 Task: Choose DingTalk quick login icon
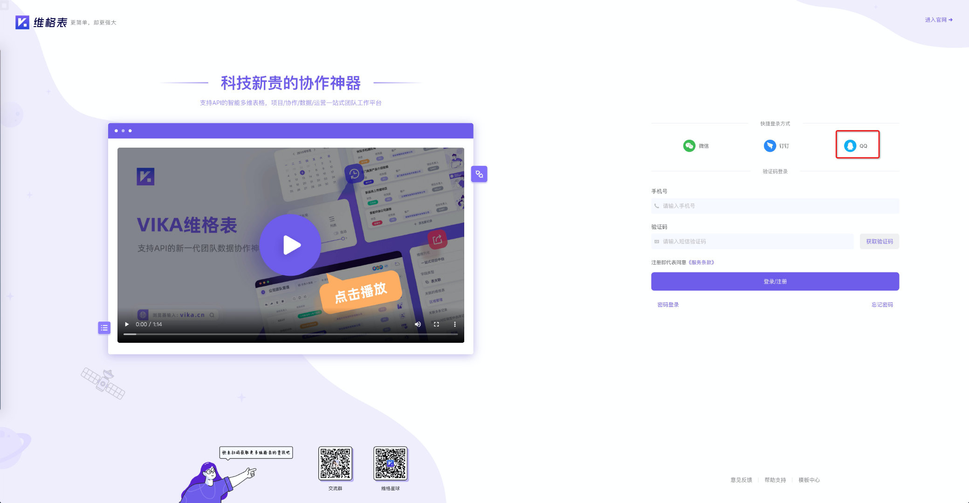(770, 146)
